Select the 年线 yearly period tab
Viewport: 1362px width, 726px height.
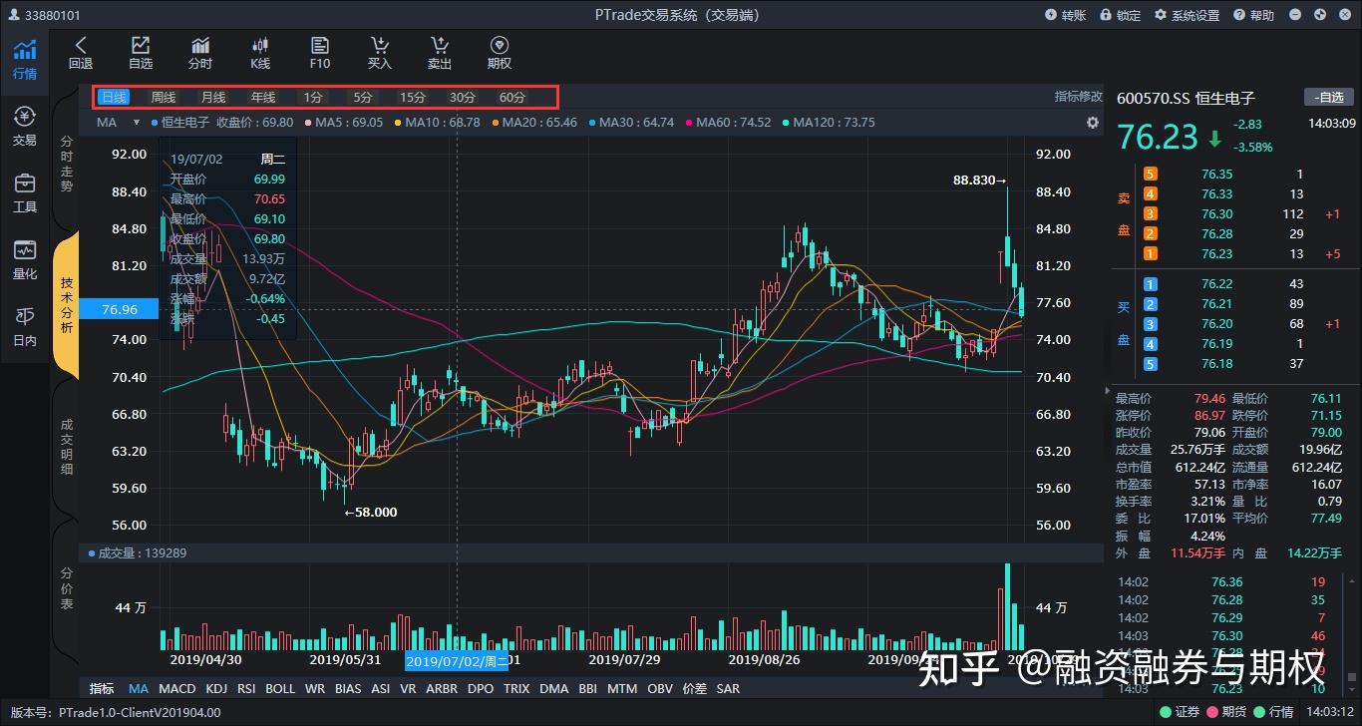coord(263,97)
